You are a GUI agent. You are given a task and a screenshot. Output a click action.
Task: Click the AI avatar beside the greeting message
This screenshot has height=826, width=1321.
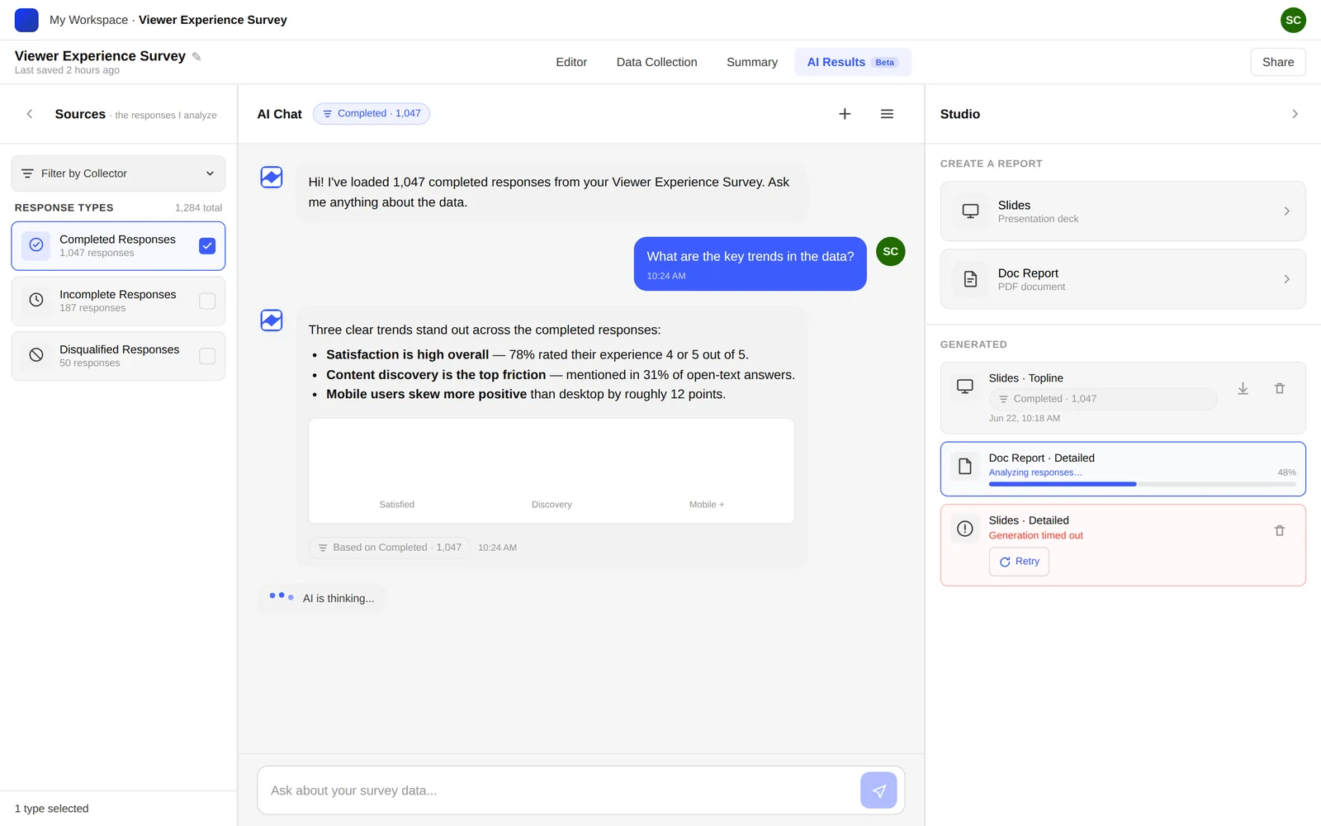[x=272, y=177]
